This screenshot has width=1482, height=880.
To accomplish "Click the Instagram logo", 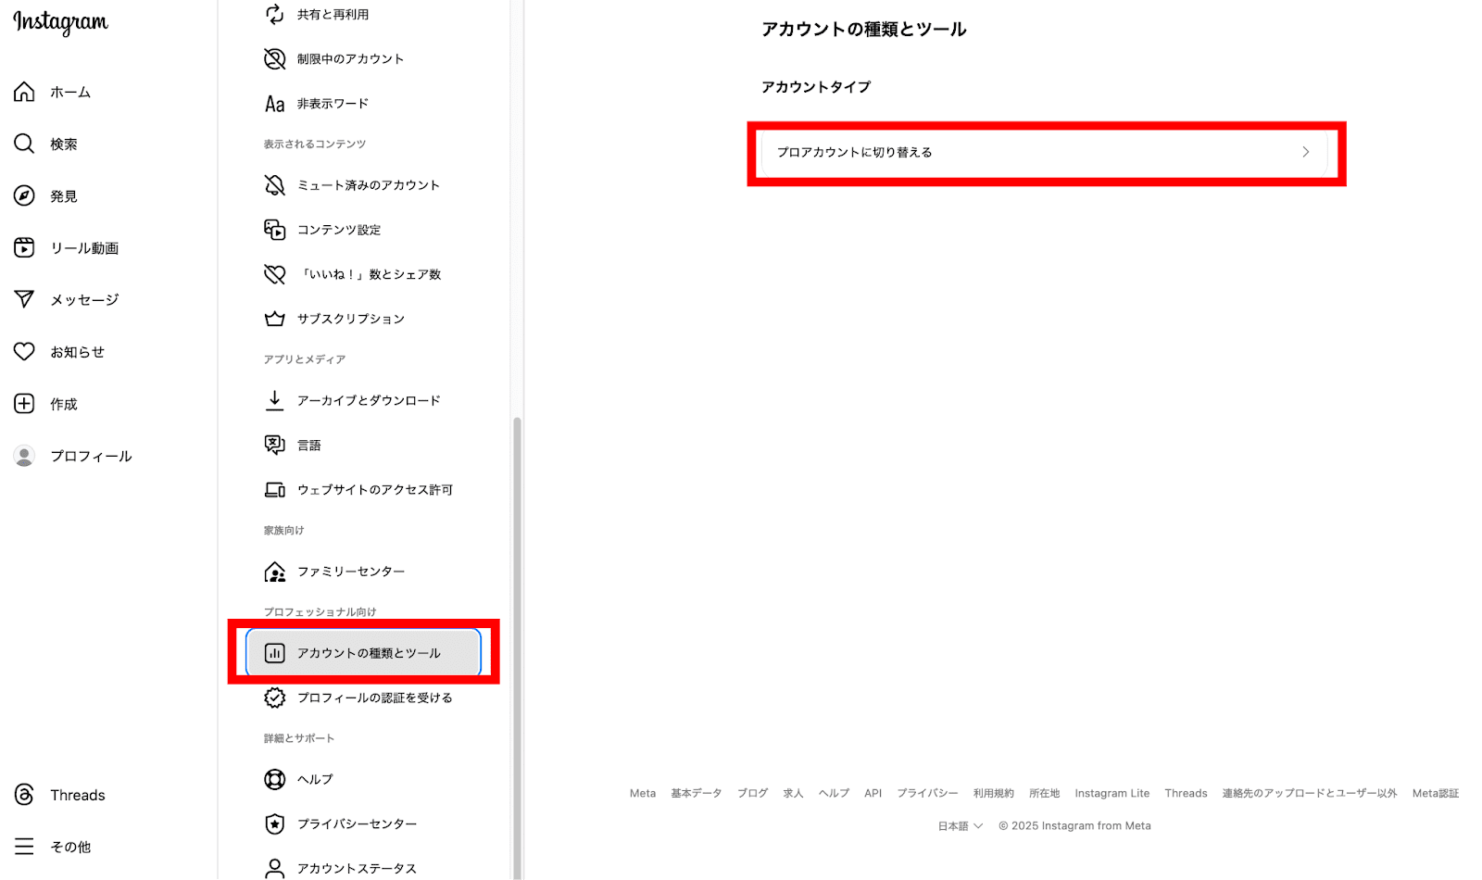I will [60, 23].
